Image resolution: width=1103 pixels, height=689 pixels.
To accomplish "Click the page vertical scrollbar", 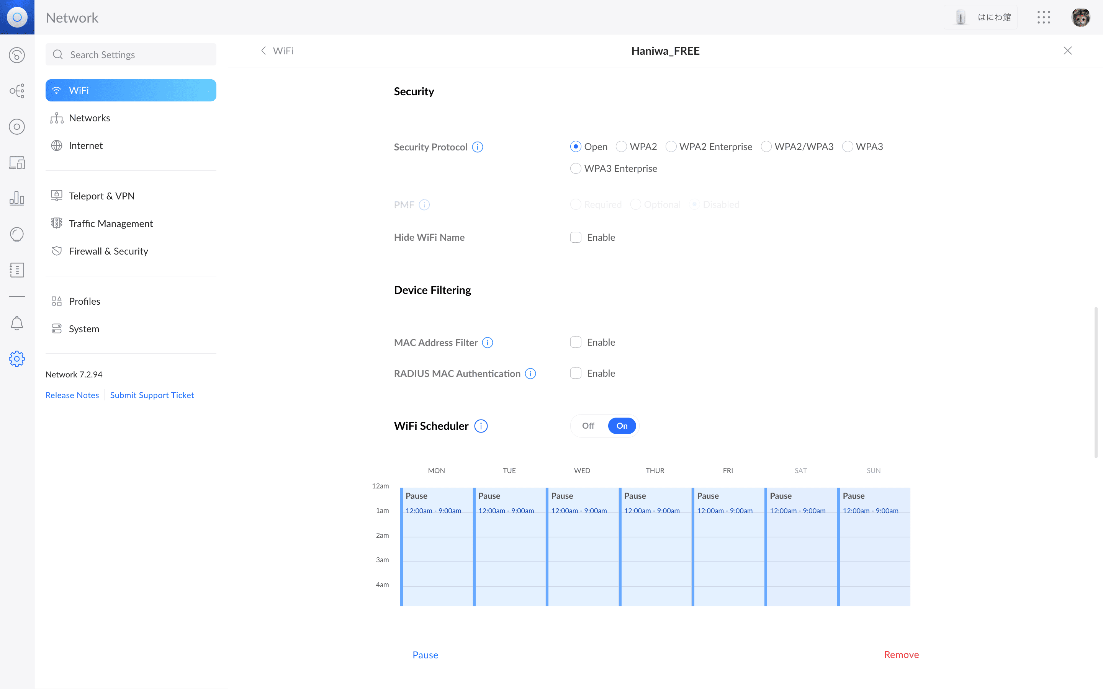I will pyautogui.click(x=1096, y=383).
